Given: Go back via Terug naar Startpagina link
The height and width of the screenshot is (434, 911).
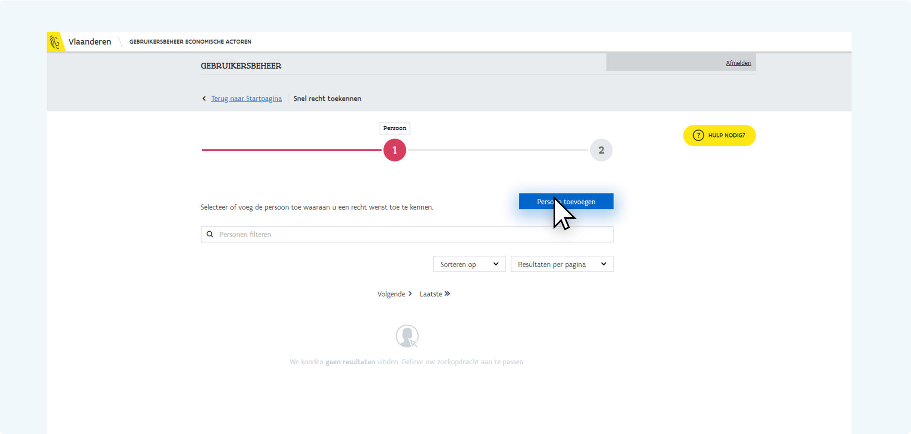Looking at the screenshot, I should point(246,98).
